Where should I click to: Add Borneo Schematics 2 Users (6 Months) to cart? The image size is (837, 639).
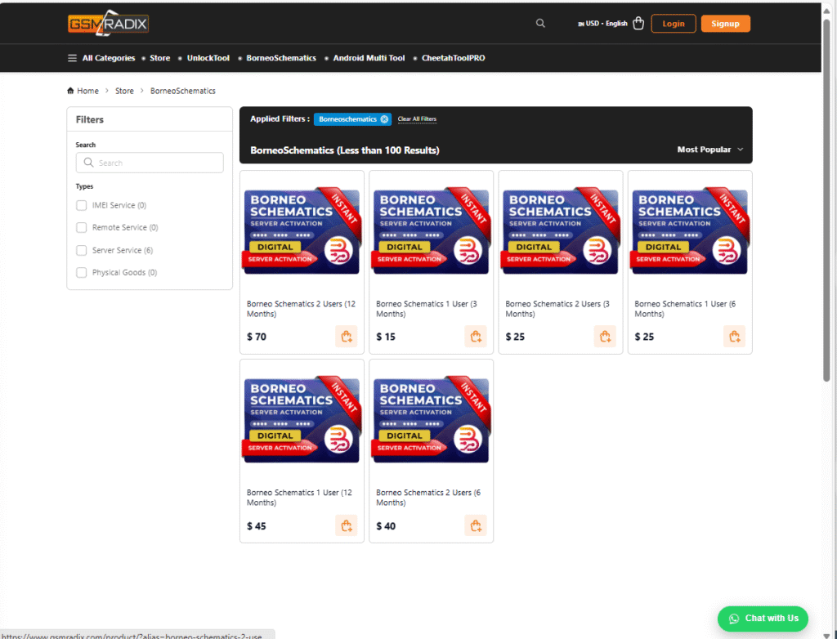click(x=475, y=525)
